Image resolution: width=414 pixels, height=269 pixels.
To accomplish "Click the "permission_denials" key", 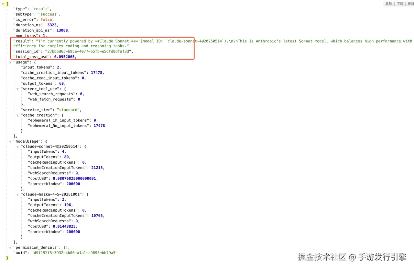I will coord(36,247).
